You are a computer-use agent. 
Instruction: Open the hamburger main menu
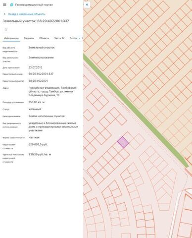4,5
